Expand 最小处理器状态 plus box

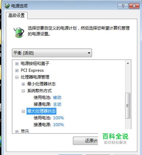[x=23, y=84]
